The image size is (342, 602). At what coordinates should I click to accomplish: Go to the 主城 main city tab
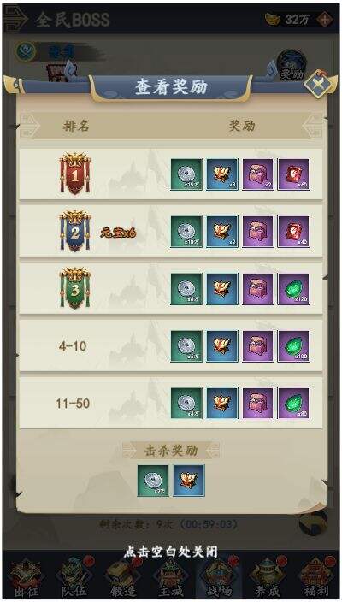tap(170, 577)
